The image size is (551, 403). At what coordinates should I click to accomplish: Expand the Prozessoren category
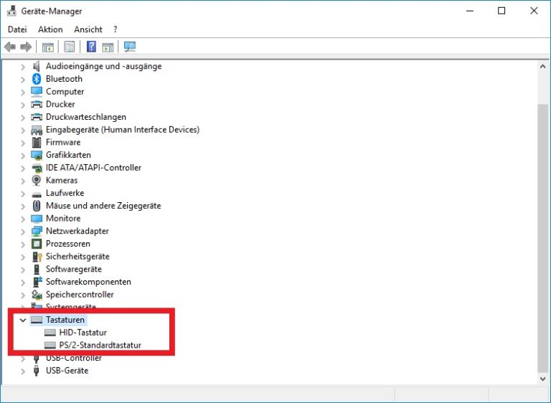coord(23,244)
